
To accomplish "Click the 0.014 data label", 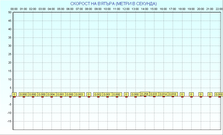I will coord(163,94).
